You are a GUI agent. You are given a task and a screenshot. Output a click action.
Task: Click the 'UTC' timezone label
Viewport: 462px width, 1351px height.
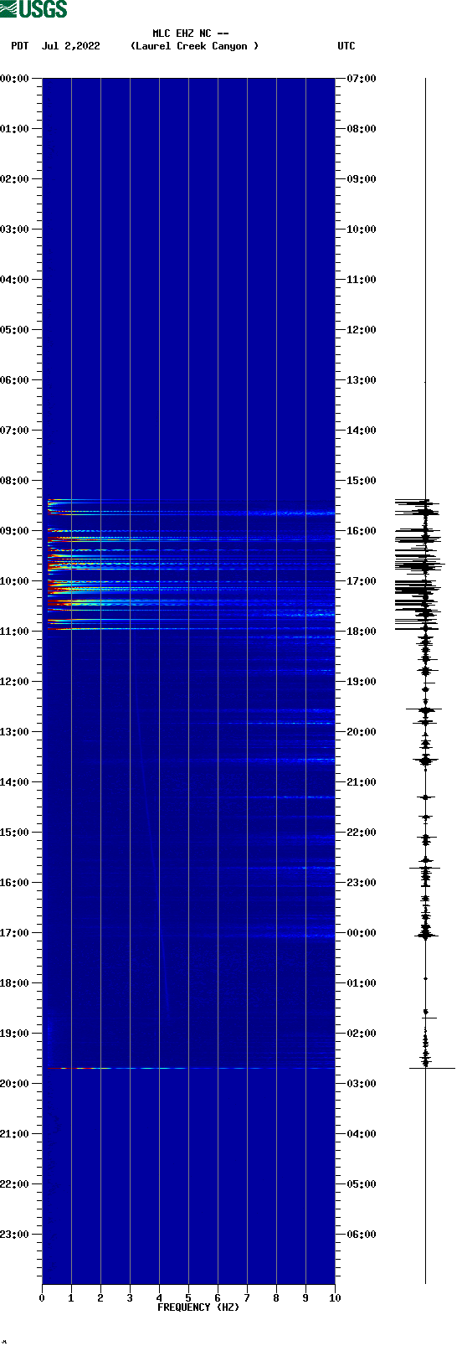tap(346, 46)
